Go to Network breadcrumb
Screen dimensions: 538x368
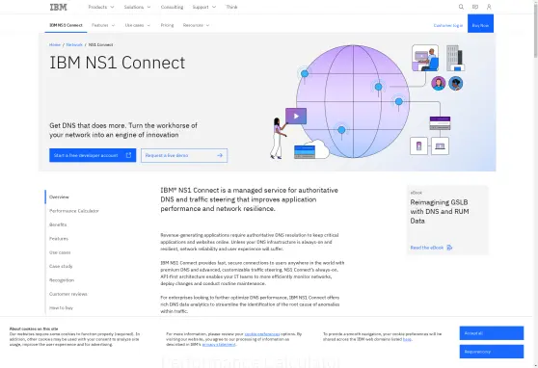point(74,44)
